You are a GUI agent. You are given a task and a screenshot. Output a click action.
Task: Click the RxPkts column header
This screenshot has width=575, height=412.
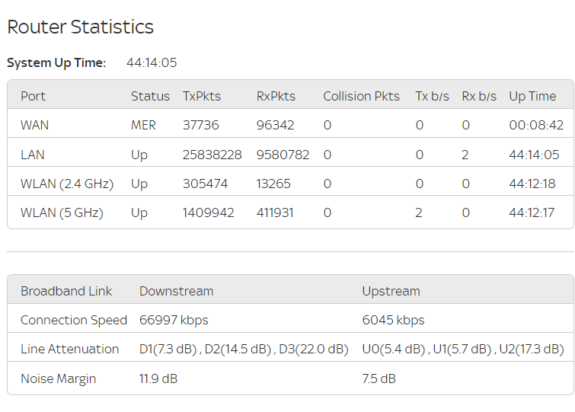click(276, 96)
